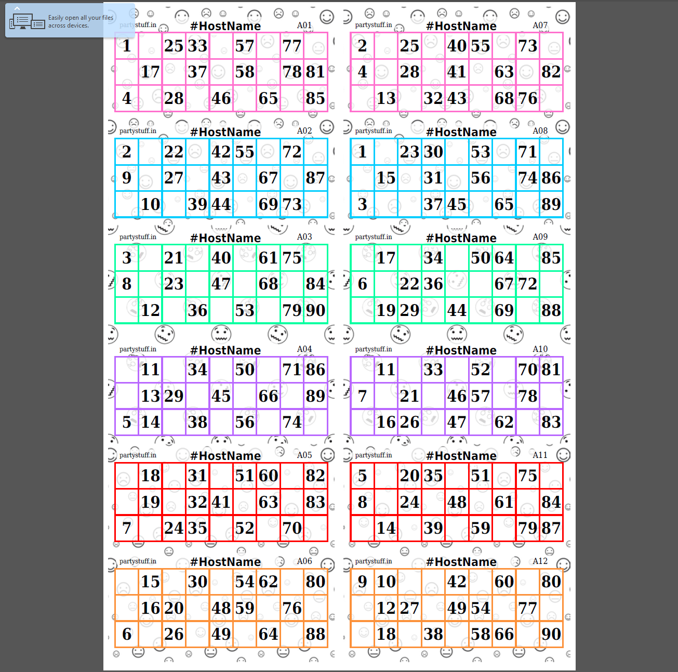Click number 90 on green ticket A03
The width and height of the screenshot is (678, 672).
coord(315,310)
